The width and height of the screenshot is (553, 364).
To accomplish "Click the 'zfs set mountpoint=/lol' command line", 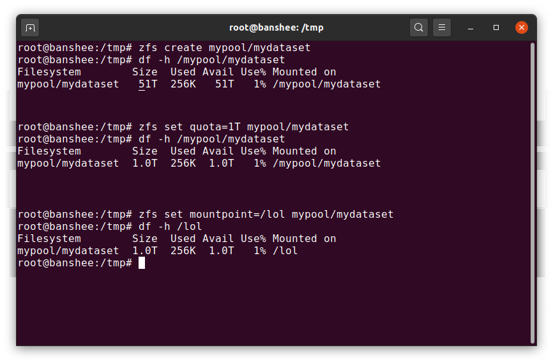I will (x=266, y=215).
